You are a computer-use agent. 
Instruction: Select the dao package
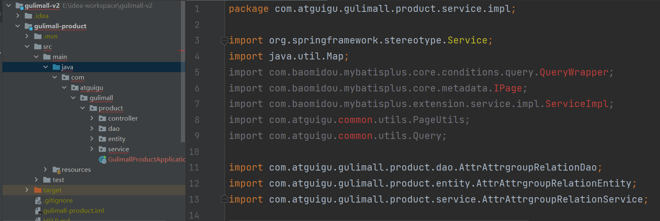click(114, 129)
